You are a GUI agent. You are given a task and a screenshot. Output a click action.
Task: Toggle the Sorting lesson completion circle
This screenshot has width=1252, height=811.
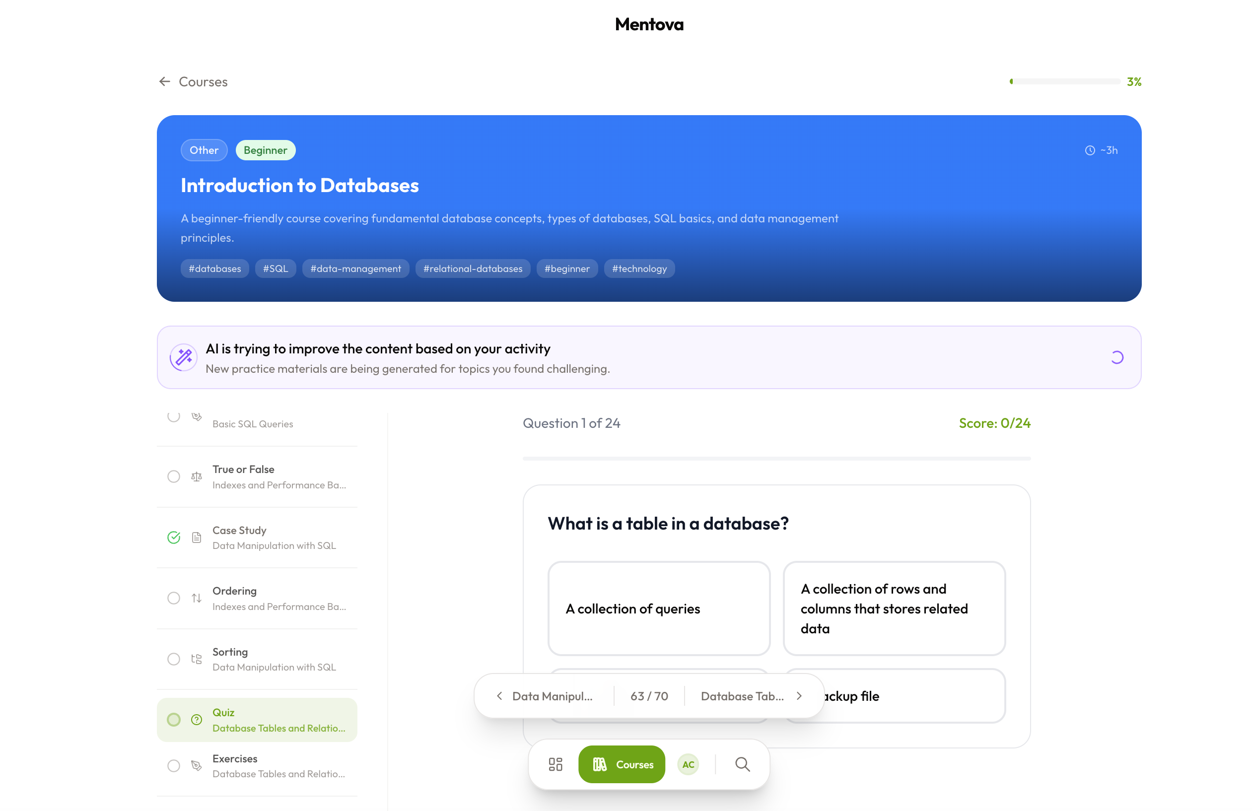tap(174, 659)
